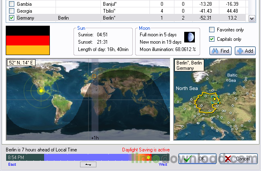Screen dimensions: 261x171
Task: Click the German flag image
Action: 28,40
